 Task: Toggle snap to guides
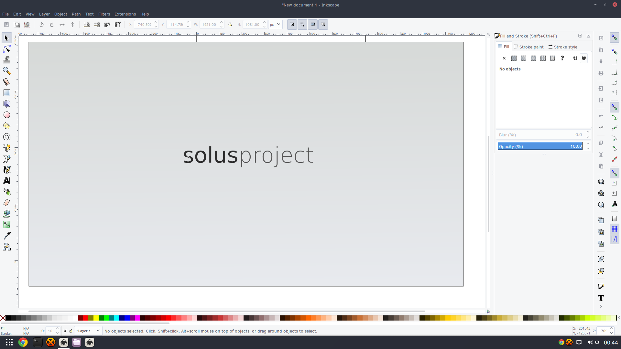(614, 239)
